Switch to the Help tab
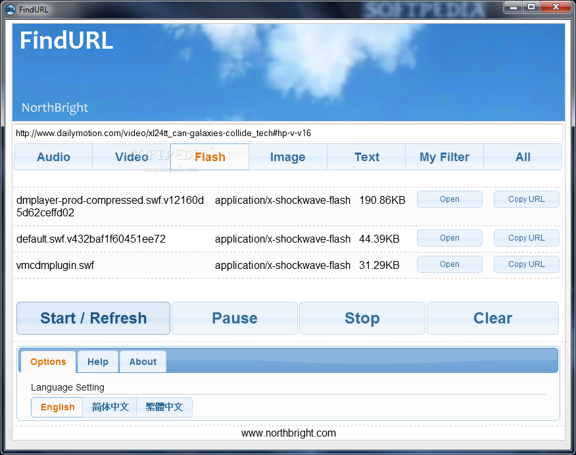Viewport: 576px width, 455px height. click(98, 362)
